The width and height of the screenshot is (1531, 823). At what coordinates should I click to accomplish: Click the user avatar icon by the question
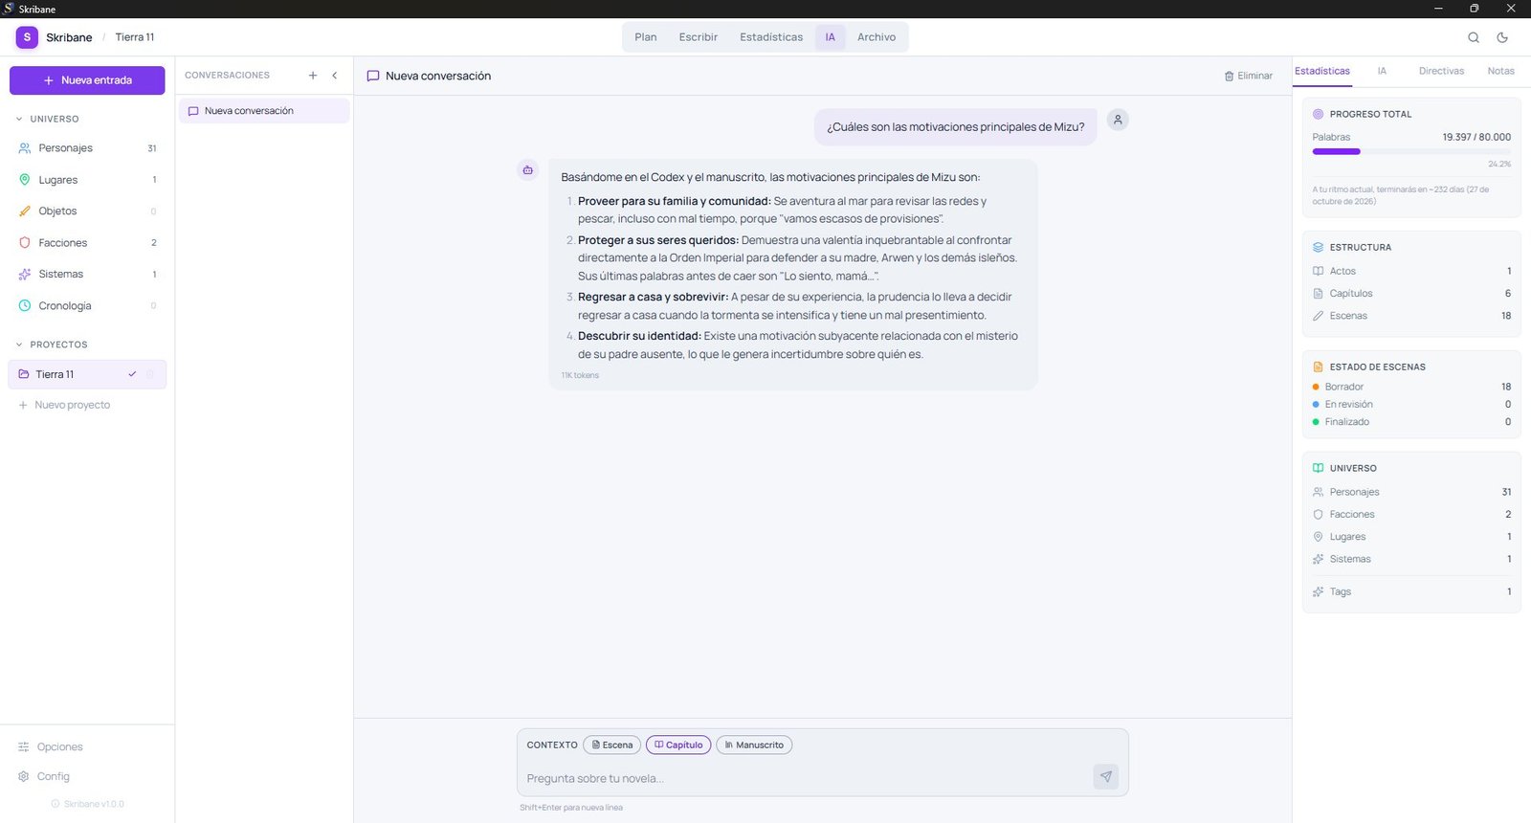click(x=1118, y=120)
